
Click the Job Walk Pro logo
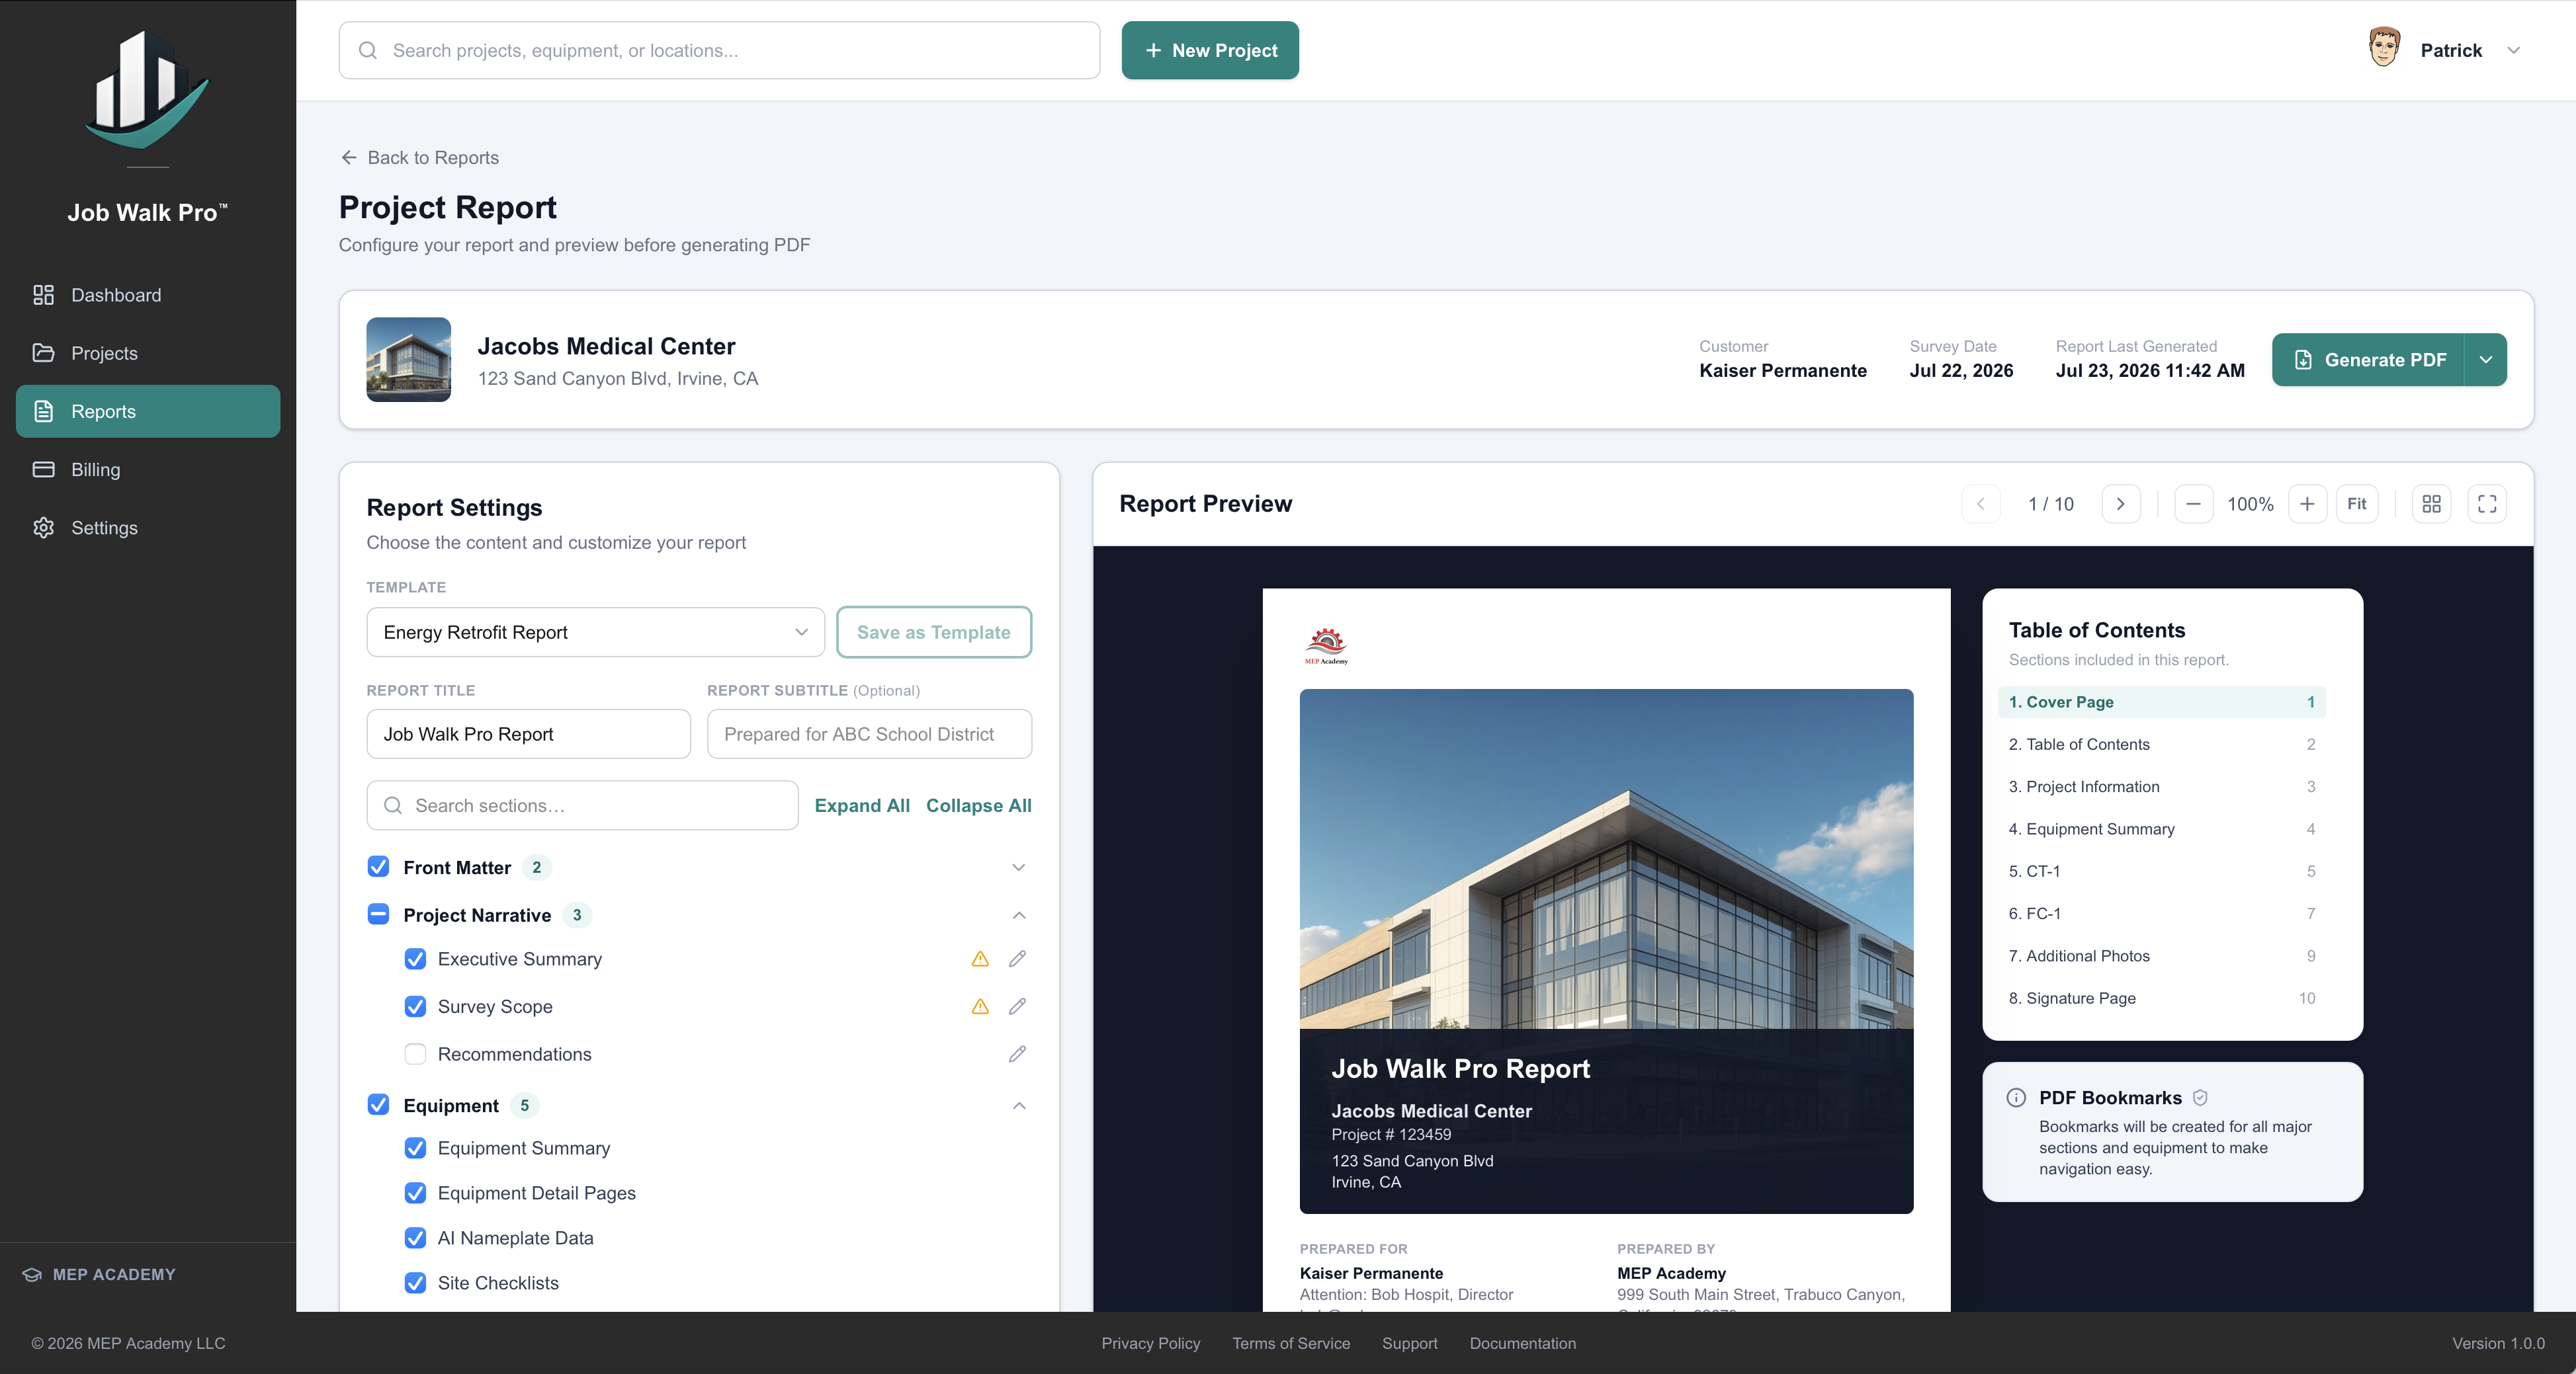(x=148, y=90)
